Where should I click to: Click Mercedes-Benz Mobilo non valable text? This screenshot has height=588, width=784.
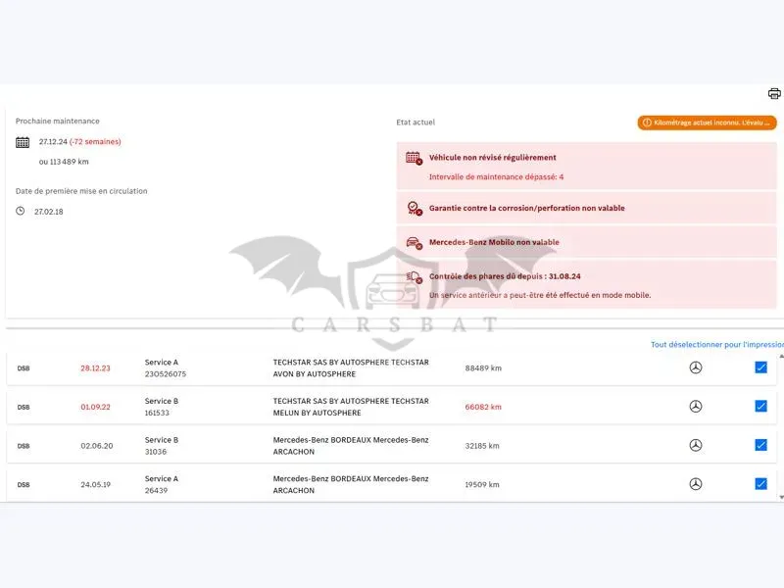494,242
